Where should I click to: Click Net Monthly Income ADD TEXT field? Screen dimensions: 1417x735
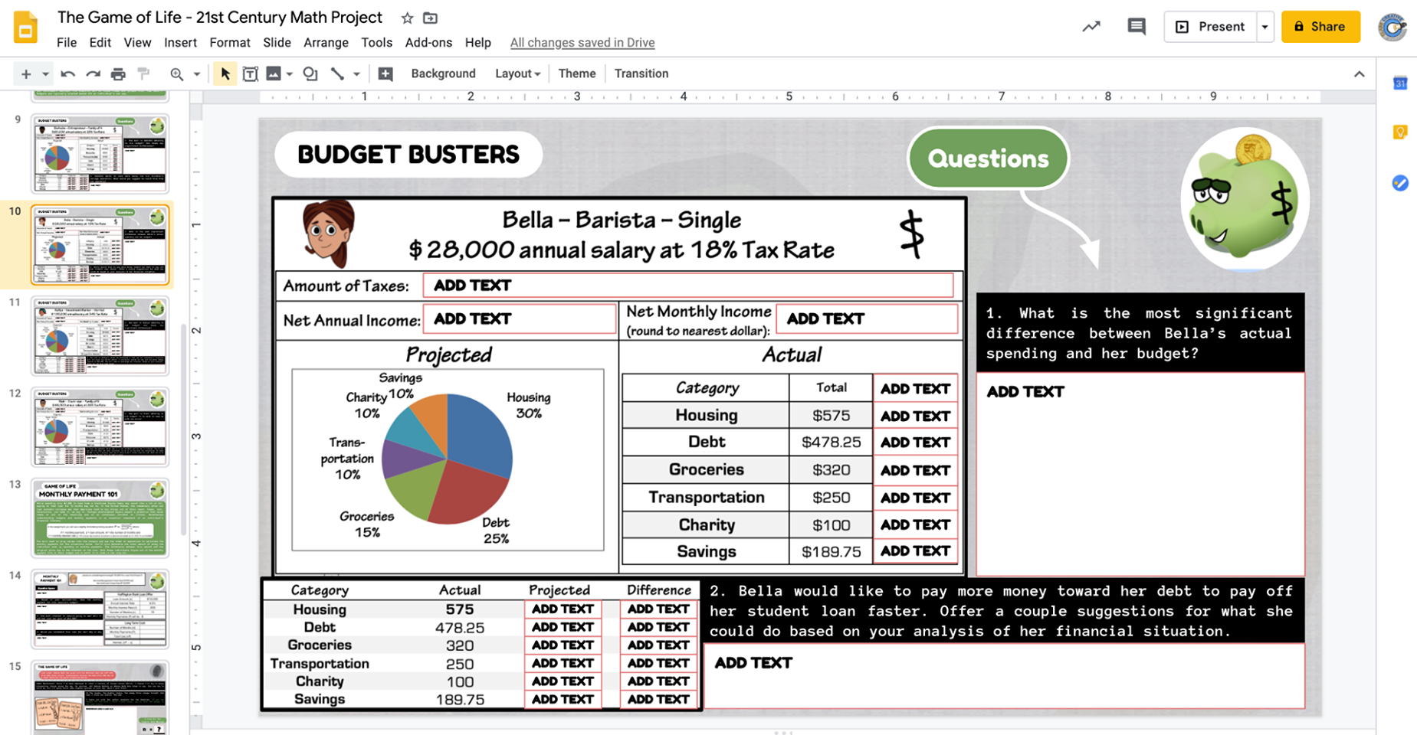pyautogui.click(x=867, y=319)
